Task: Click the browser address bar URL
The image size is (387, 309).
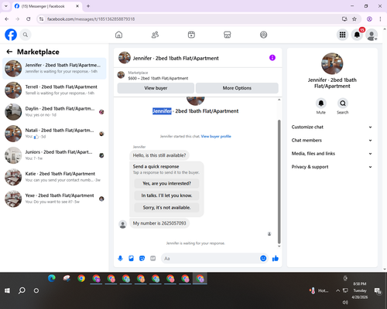Action: tap(91, 19)
